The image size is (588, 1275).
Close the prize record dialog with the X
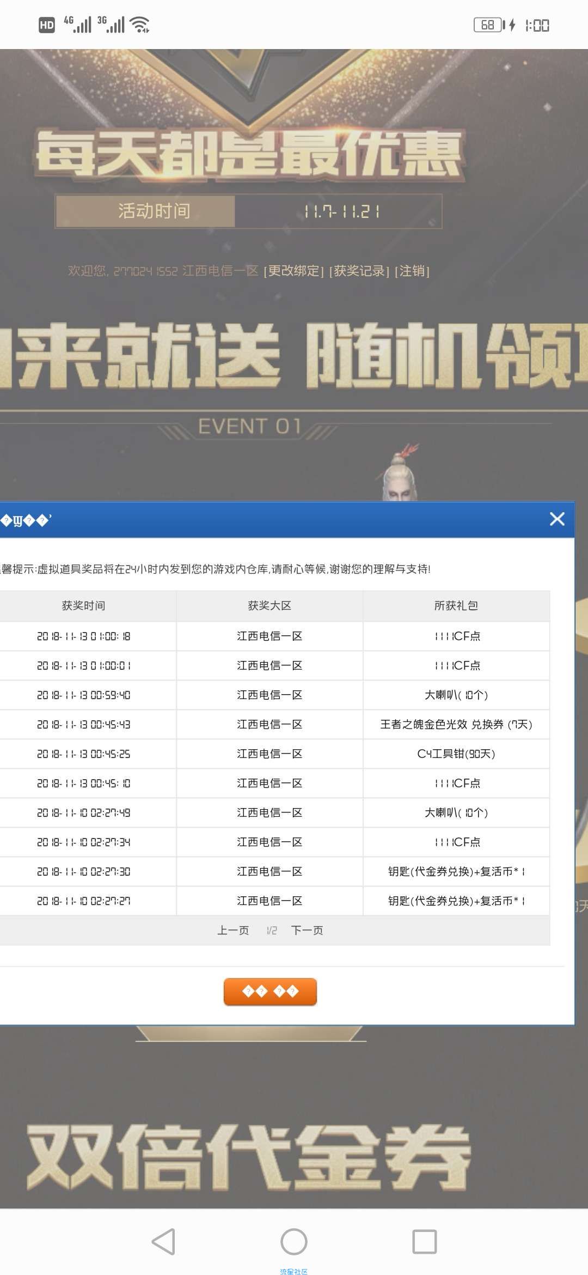point(557,519)
